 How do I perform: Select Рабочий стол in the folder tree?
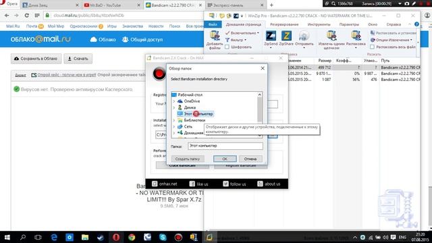pos(190,94)
